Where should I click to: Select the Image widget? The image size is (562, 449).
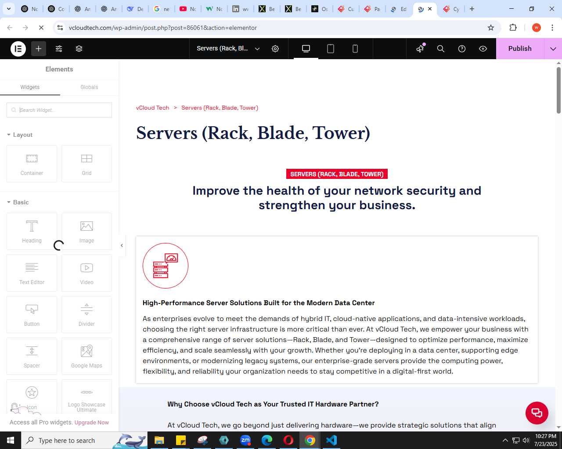tap(86, 231)
